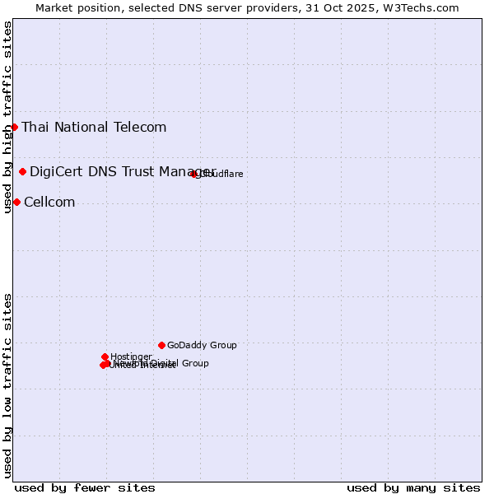This screenshot has width=494, height=494.
Task: Click the GoDaddy Group label
Action: pos(202,346)
